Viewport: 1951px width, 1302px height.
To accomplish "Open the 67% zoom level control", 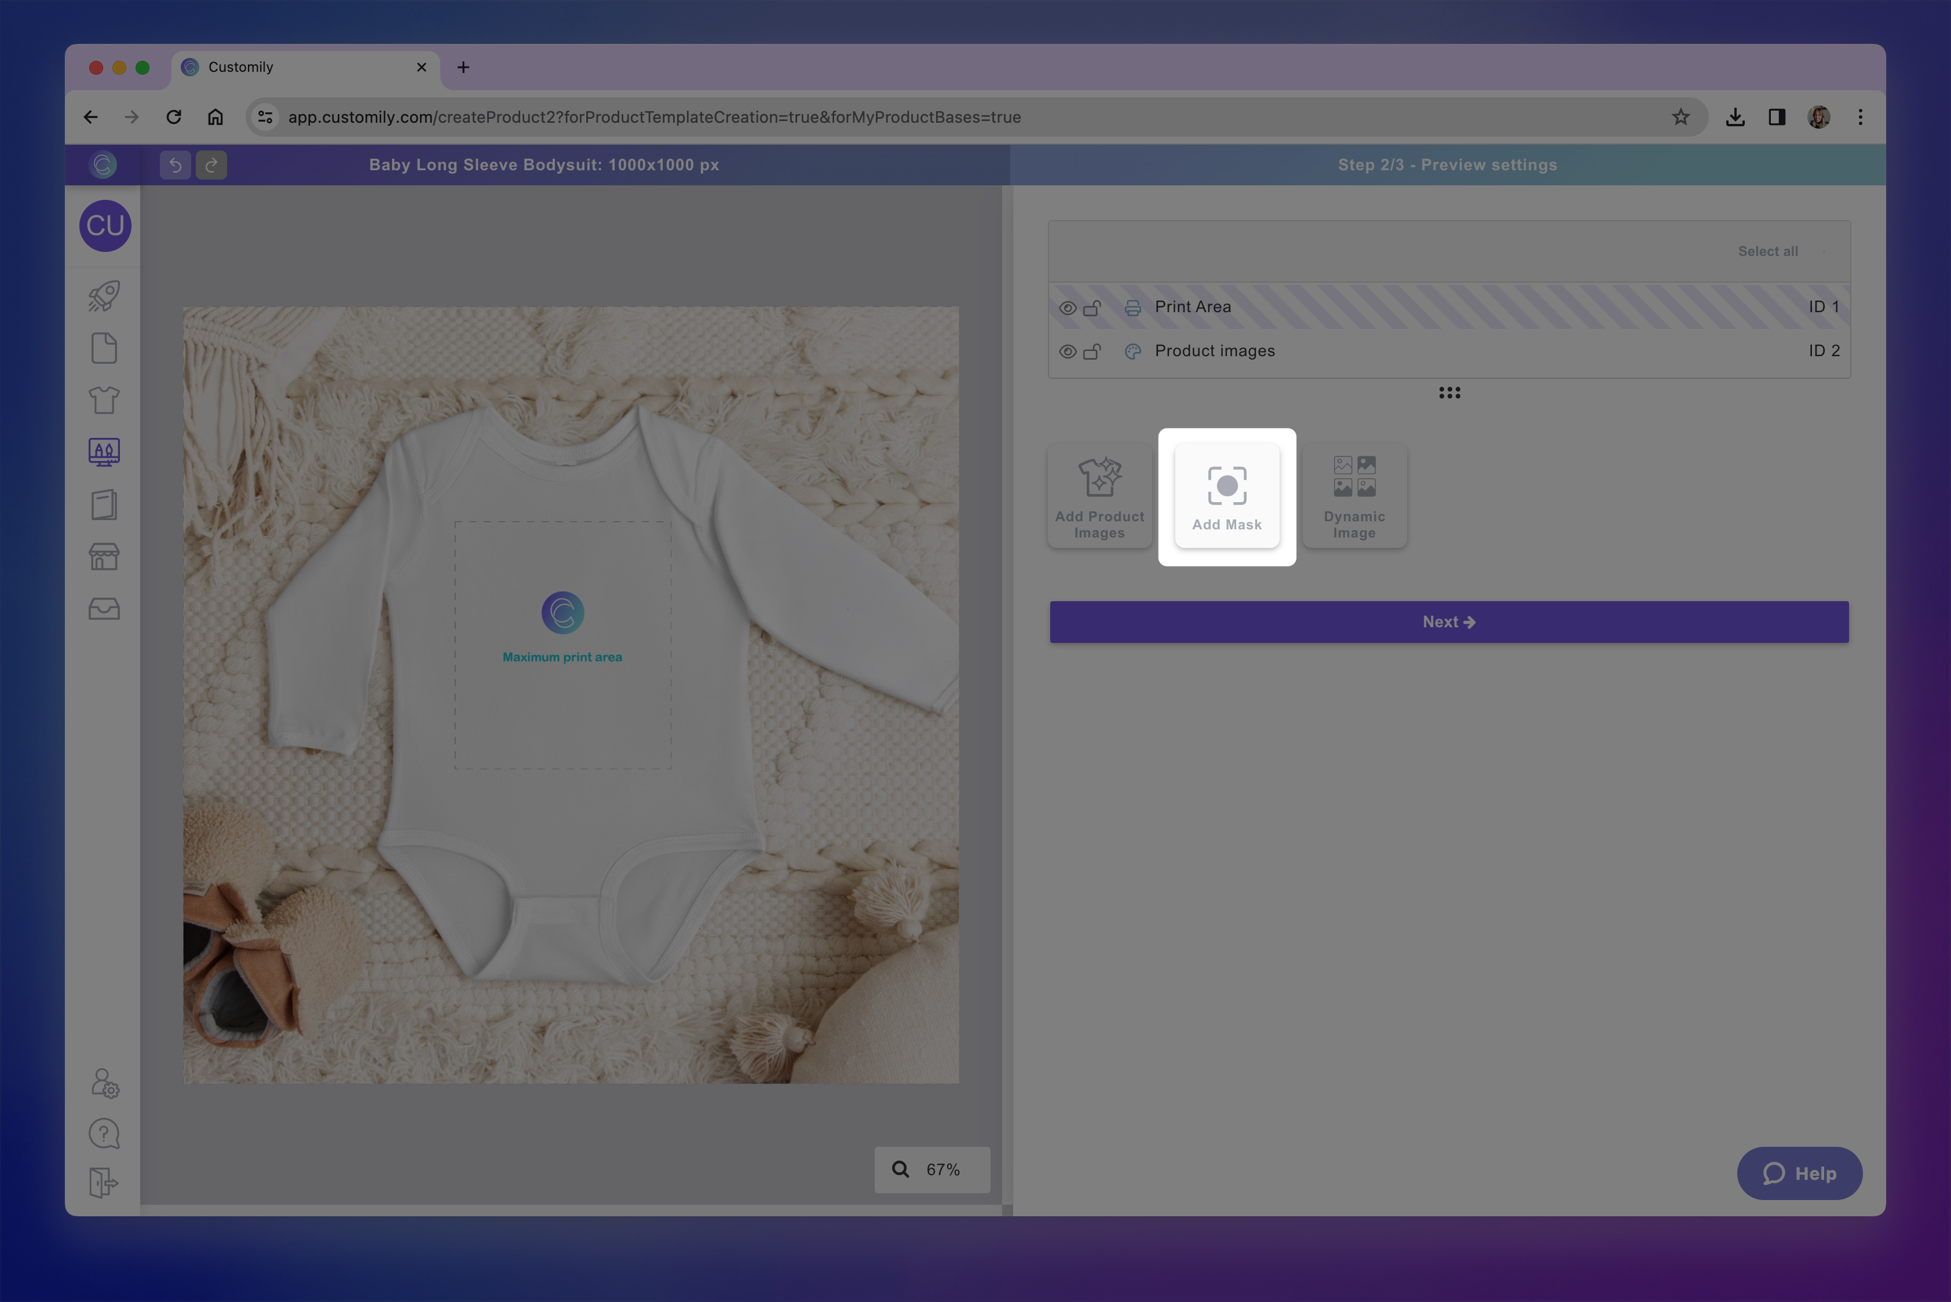I will [x=932, y=1169].
